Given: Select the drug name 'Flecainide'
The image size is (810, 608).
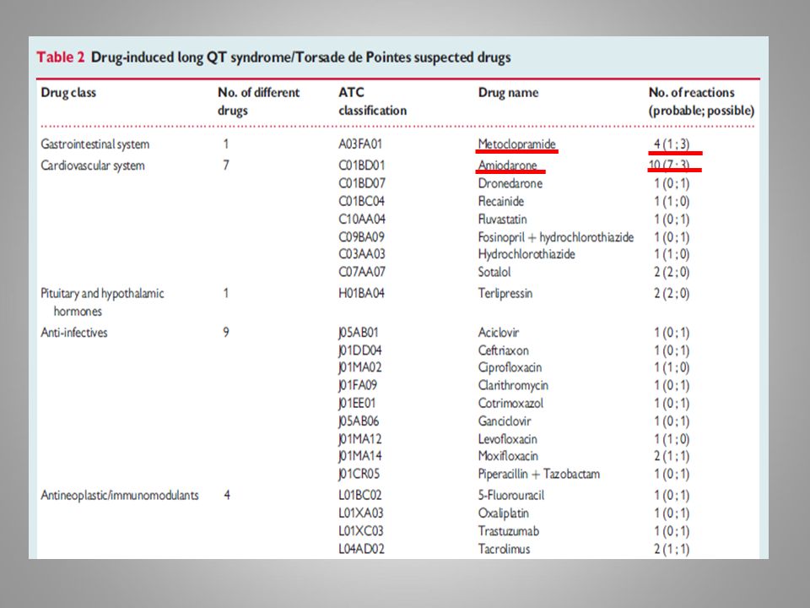Looking at the screenshot, I should (x=500, y=201).
